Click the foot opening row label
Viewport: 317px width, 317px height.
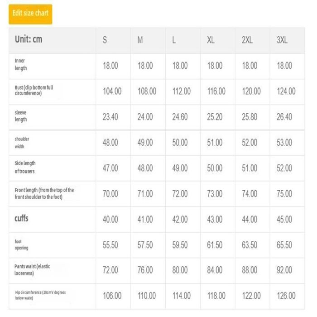tap(21, 245)
